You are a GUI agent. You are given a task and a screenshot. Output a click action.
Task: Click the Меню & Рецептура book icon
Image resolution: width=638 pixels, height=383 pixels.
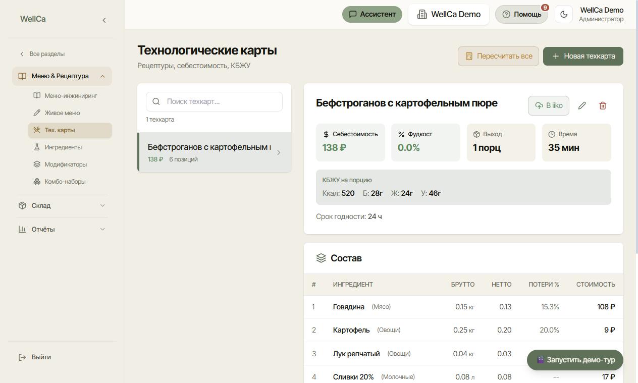tap(22, 76)
